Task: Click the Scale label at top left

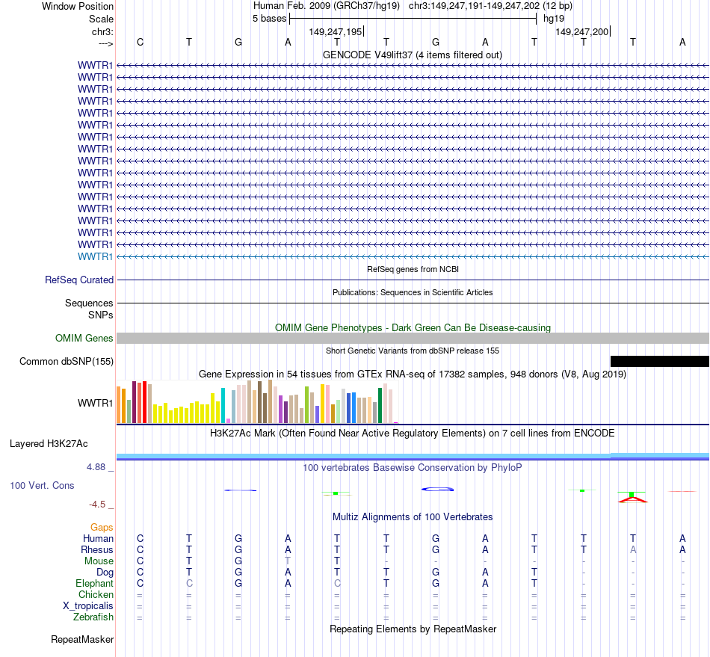Action: pyautogui.click(x=101, y=19)
